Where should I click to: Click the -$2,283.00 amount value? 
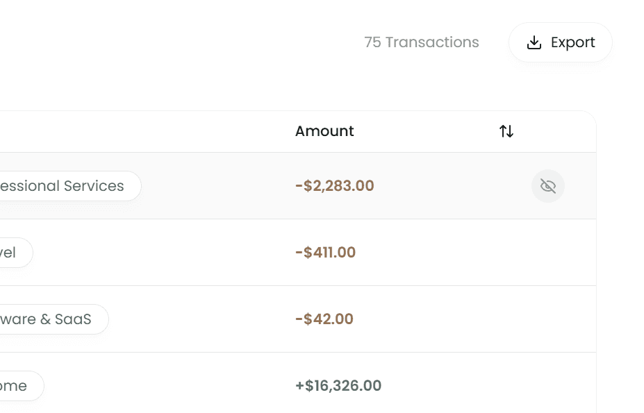point(334,186)
